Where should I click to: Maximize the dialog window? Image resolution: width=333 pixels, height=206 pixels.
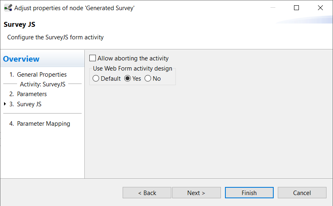coord(296,8)
